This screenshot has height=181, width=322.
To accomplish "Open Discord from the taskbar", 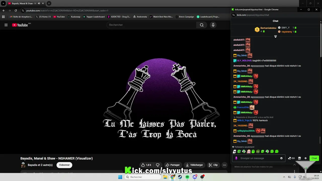I will point(195,177).
